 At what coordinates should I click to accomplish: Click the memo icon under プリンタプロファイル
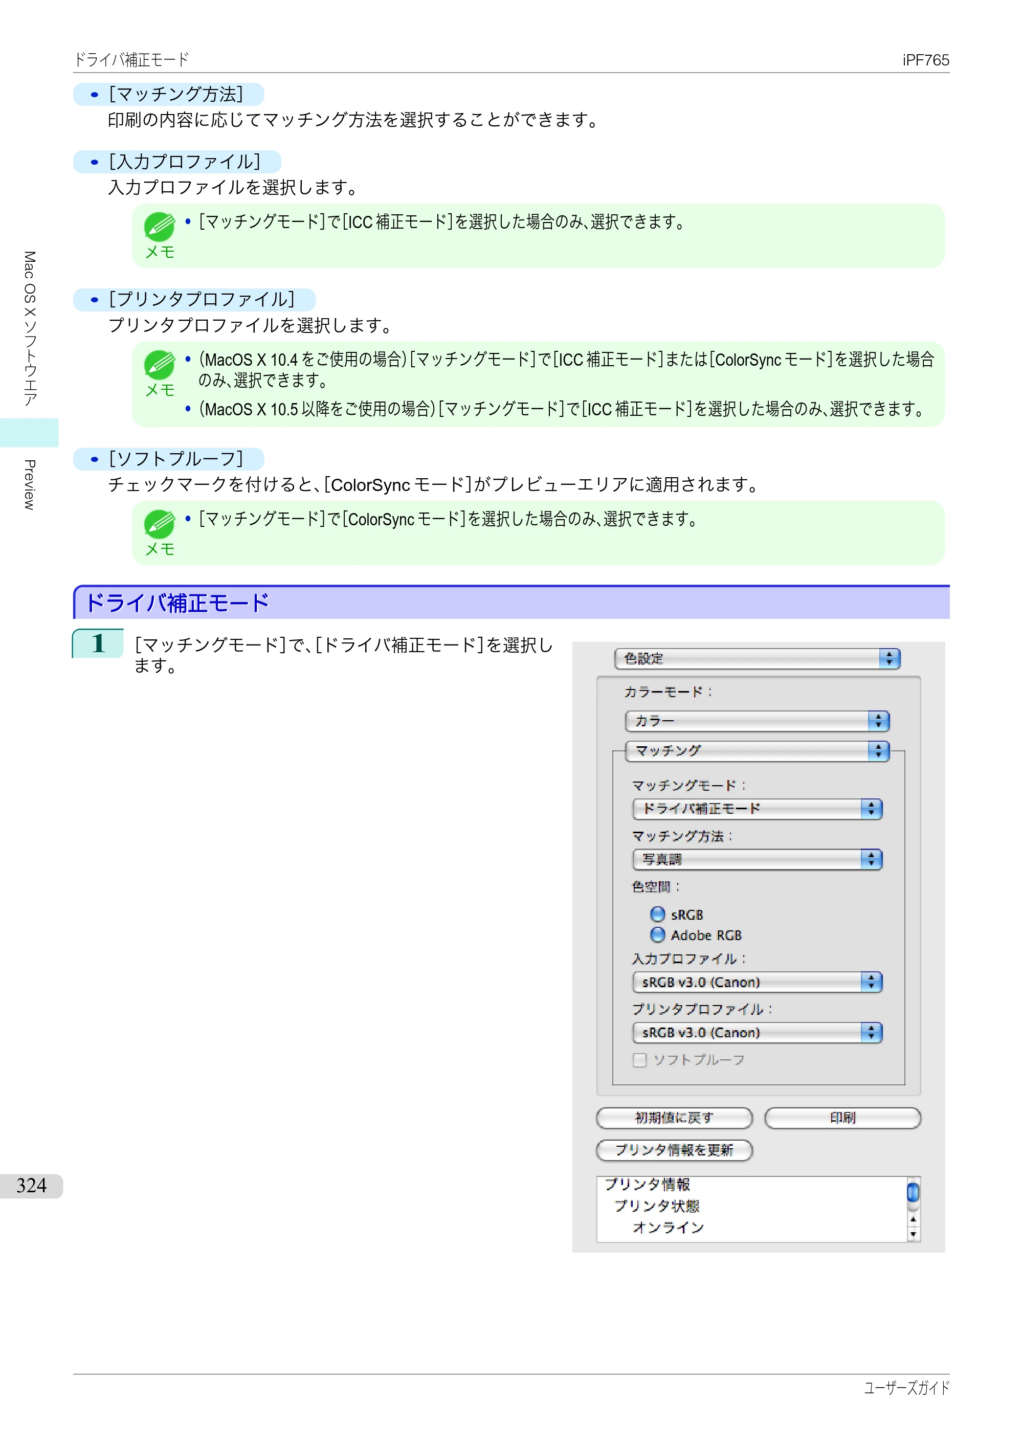coord(160,365)
